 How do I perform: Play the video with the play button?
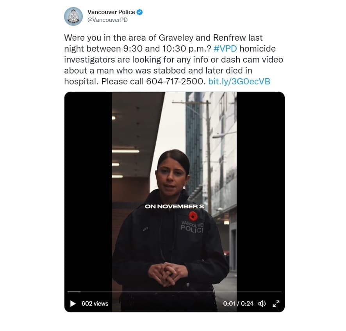pos(73,304)
